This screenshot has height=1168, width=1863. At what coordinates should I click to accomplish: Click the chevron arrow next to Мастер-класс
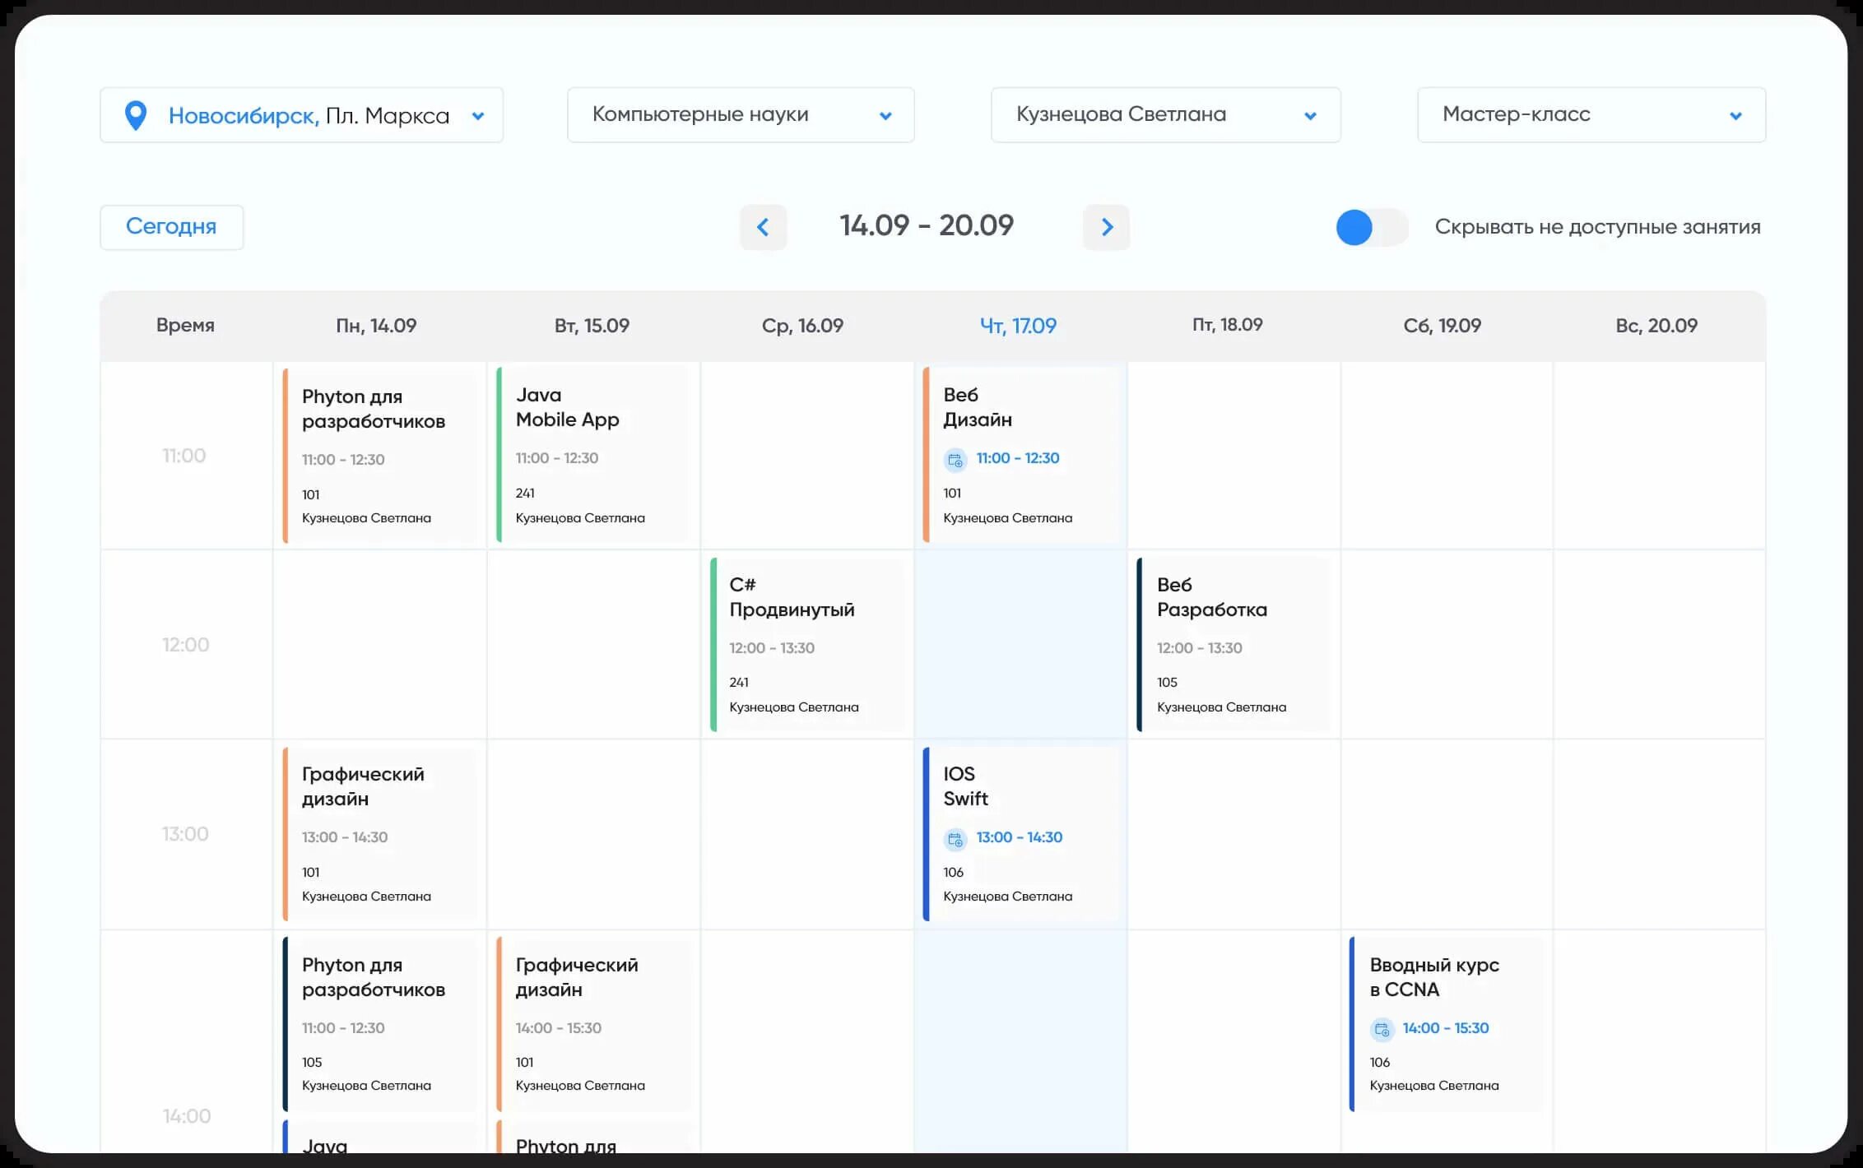(x=1735, y=116)
